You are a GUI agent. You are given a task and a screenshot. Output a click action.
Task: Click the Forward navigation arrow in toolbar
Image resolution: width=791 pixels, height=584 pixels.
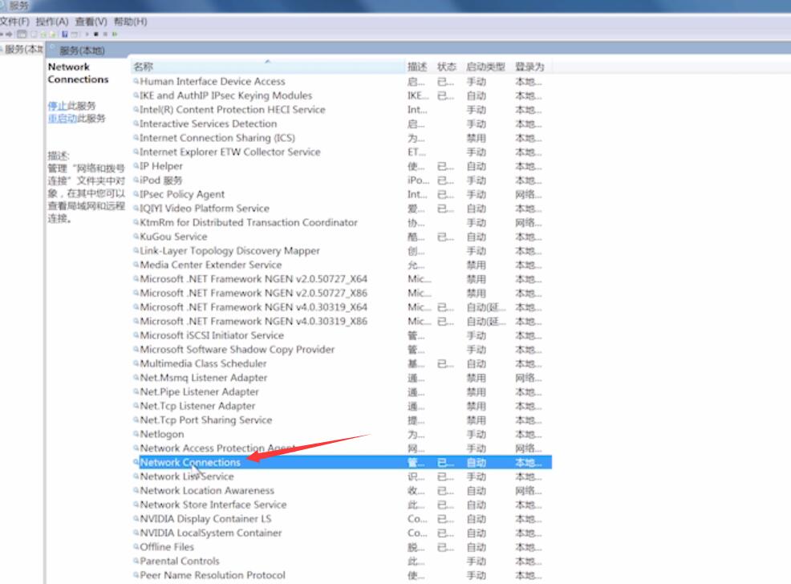click(9, 34)
